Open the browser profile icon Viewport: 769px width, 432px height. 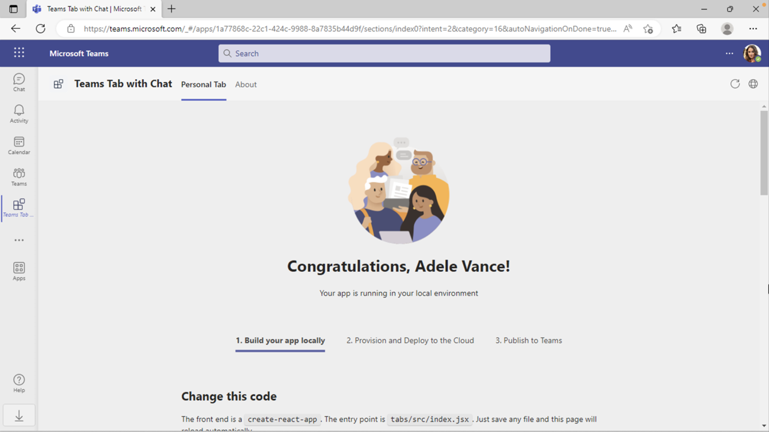tap(727, 28)
